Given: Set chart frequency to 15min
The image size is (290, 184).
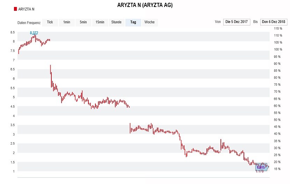Looking at the screenshot, I should click(100, 22).
